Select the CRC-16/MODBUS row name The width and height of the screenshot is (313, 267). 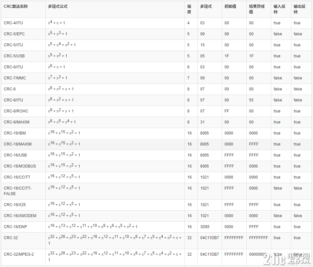click(20, 166)
